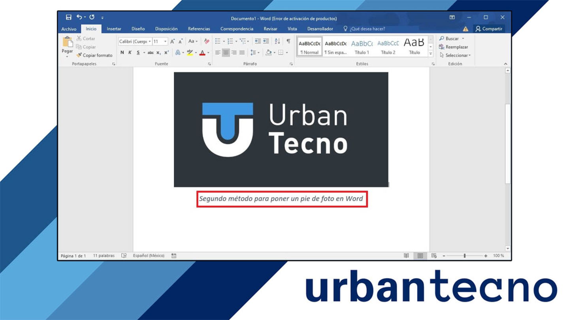Viewport: 569px width, 320px height.
Task: Expand the numbered list dropdown arrow
Action: click(x=236, y=41)
